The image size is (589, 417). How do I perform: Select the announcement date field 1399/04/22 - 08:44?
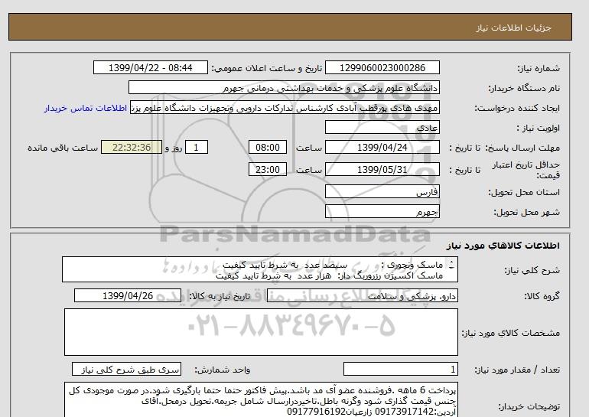tap(150, 67)
